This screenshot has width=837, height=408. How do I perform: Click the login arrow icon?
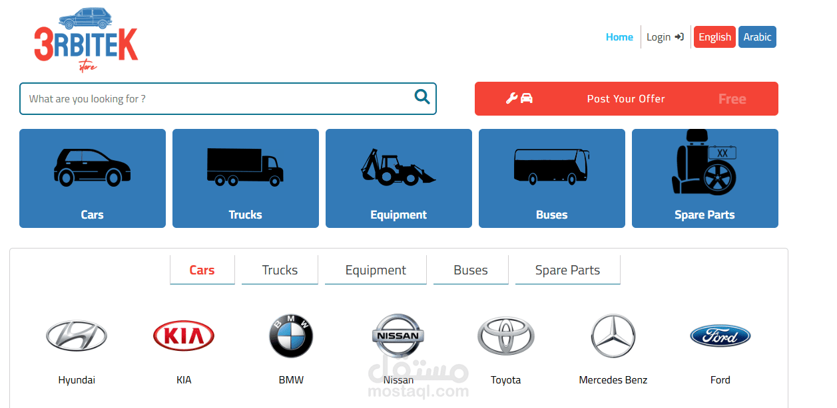(679, 37)
